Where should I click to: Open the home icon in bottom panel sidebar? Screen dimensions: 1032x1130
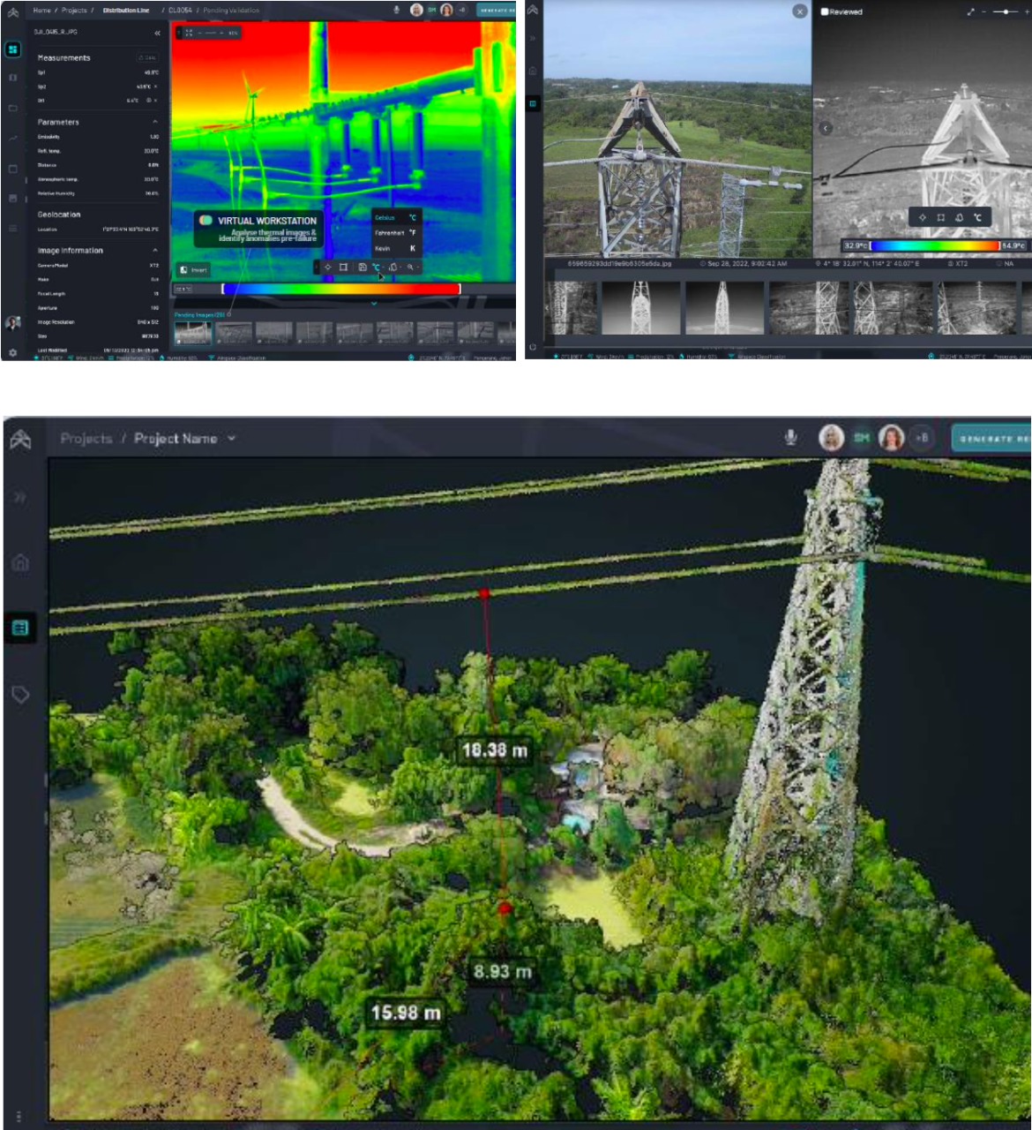[x=20, y=562]
